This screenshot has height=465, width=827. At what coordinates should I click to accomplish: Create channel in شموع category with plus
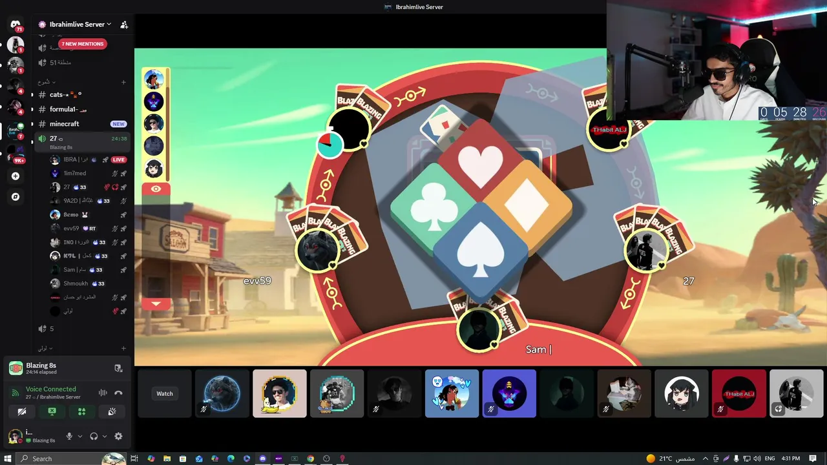123,82
